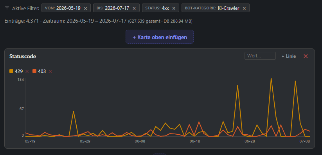Click the 06-08 x-axis label
This screenshot has width=322, height=155.
[140, 141]
